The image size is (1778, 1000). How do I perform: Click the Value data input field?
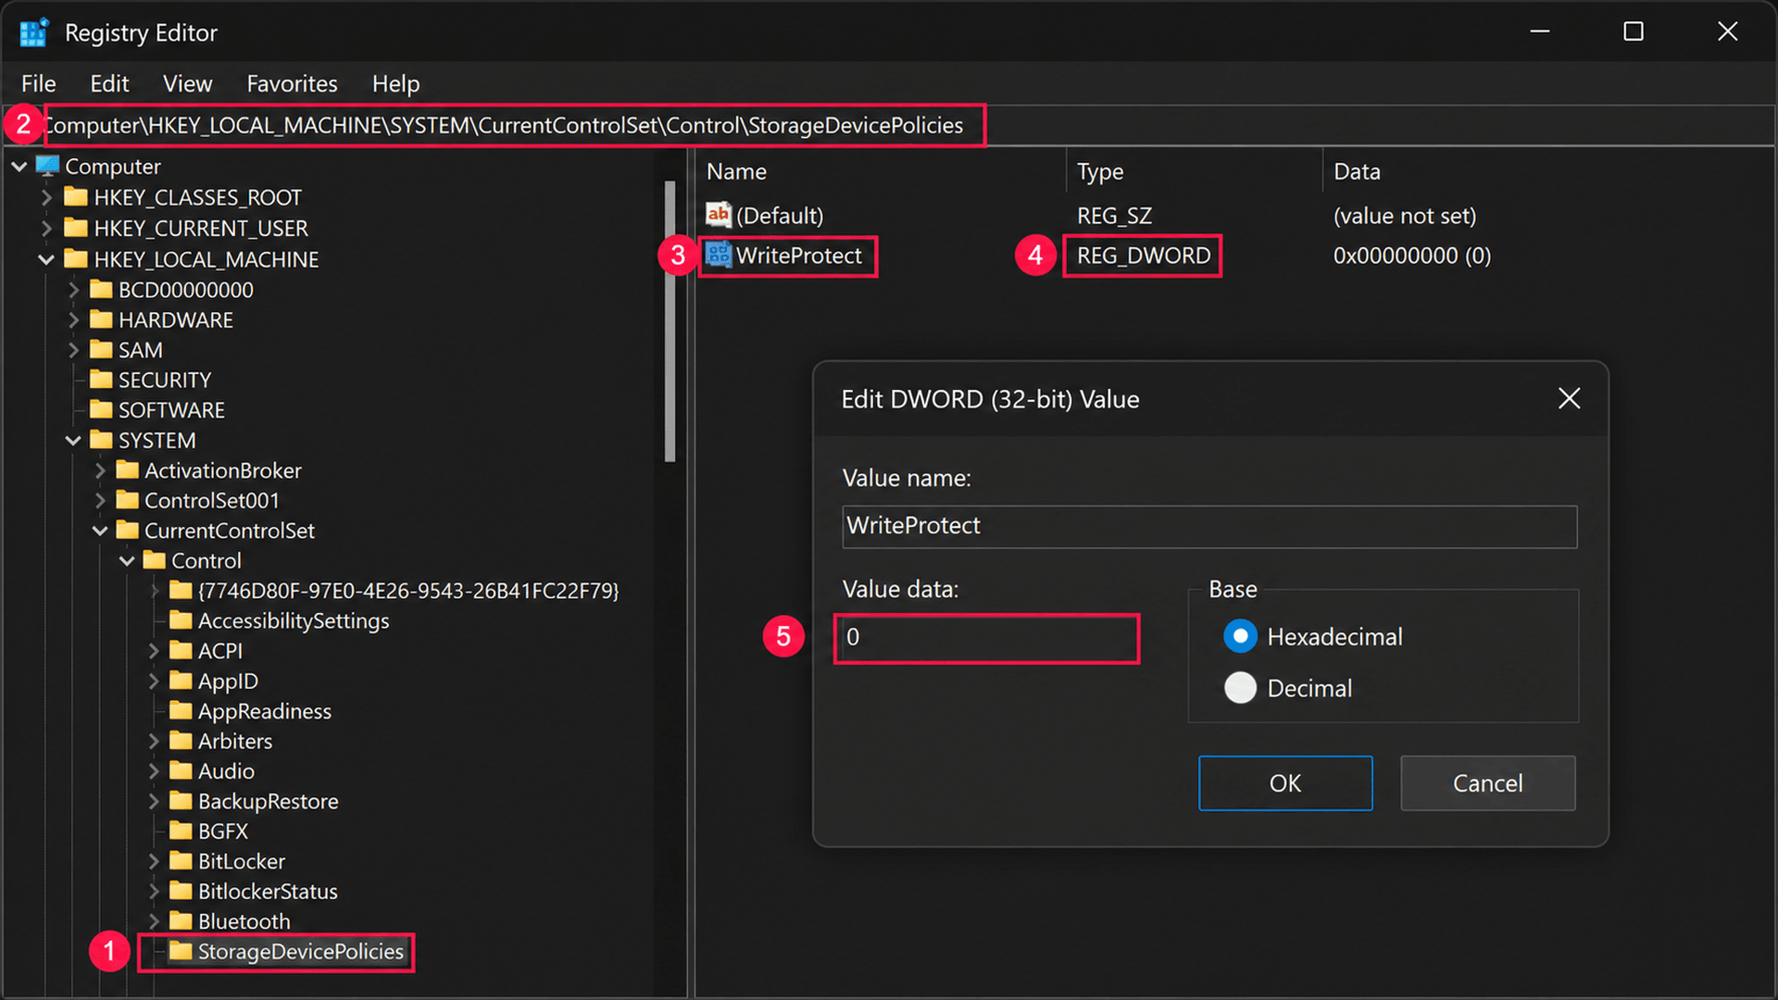tap(986, 638)
